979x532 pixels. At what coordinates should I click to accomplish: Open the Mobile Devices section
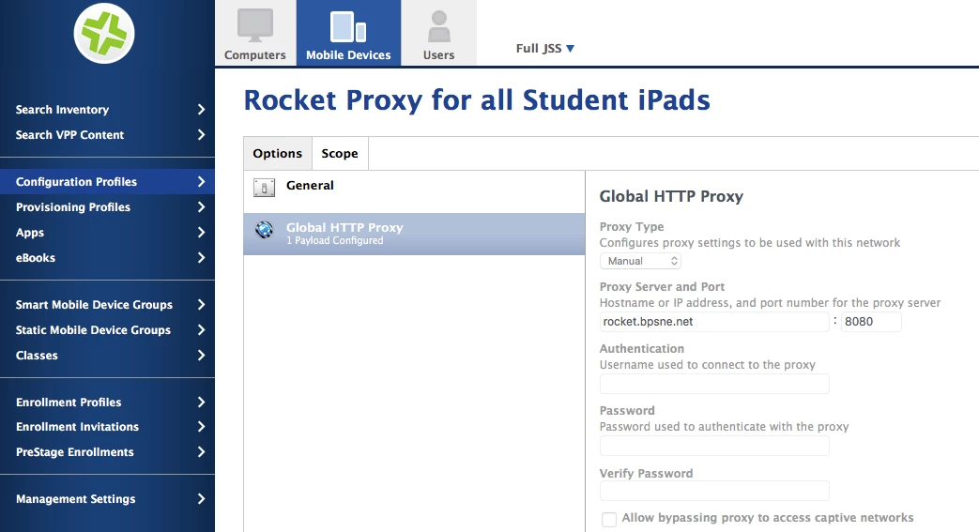point(348,33)
